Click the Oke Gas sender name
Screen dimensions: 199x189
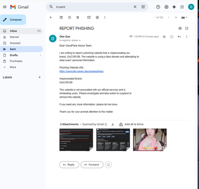click(x=65, y=37)
